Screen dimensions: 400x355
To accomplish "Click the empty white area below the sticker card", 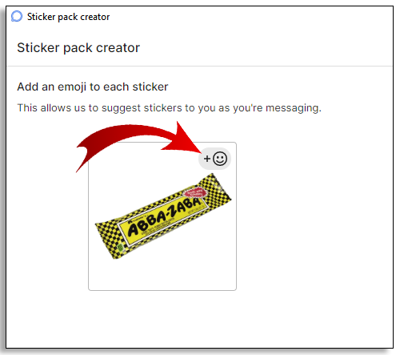I will coord(199,318).
